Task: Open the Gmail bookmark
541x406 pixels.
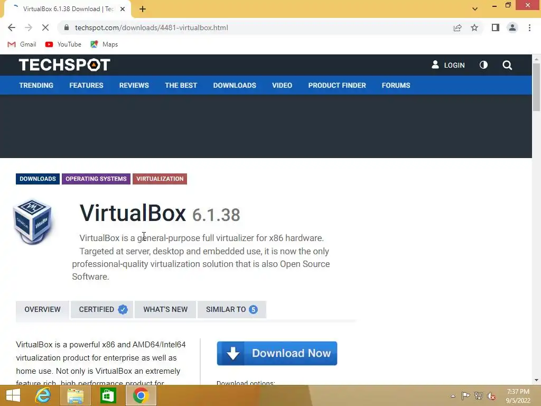Action: (22, 44)
